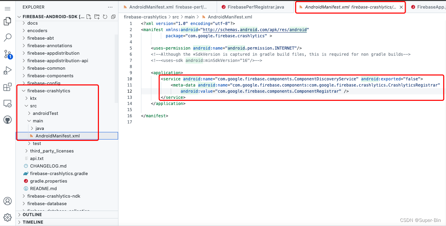Close the firebase-crashlytics AndroidManifest.xml tab
Image resolution: width=446 pixels, height=226 pixels.
(x=401, y=7)
